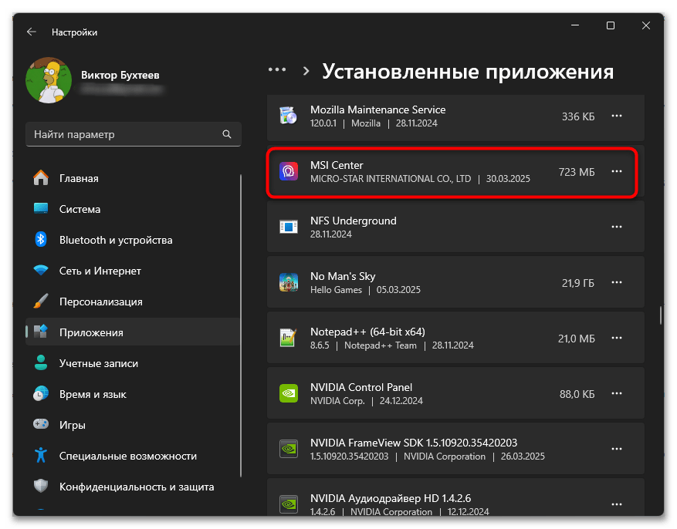Screen dimensions: 677x529
Task: Open Конфиденциальность и защита settings
Action: [133, 487]
